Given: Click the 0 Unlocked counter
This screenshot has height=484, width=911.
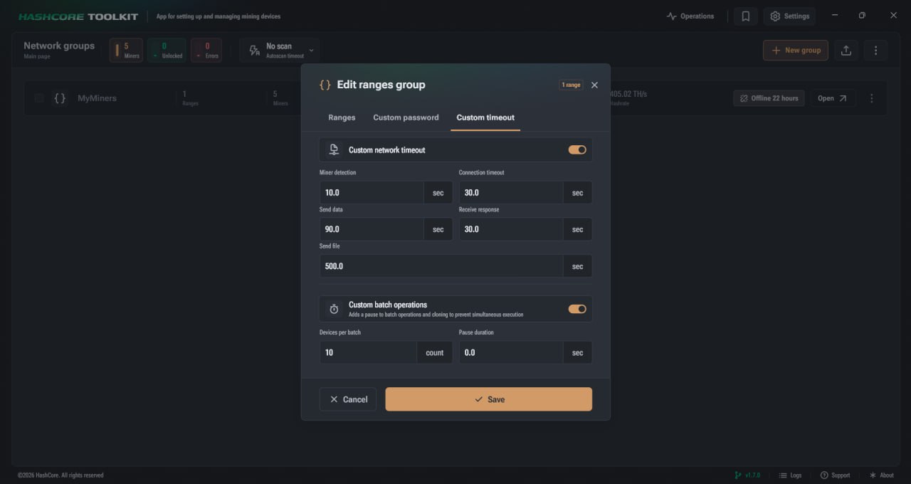Looking at the screenshot, I should point(167,51).
